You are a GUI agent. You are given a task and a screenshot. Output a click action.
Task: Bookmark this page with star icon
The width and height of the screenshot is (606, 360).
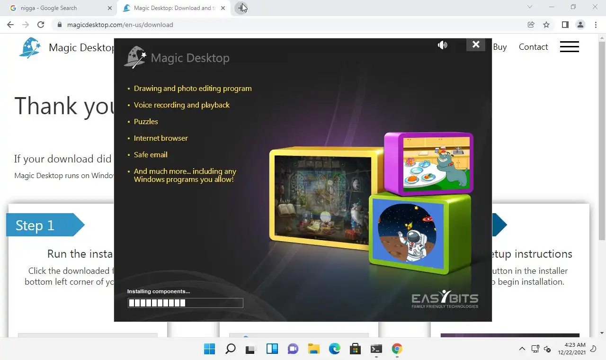pyautogui.click(x=546, y=25)
